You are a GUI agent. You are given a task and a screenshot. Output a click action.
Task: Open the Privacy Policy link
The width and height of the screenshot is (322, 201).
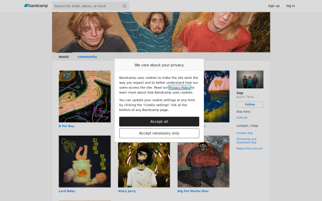(180, 87)
